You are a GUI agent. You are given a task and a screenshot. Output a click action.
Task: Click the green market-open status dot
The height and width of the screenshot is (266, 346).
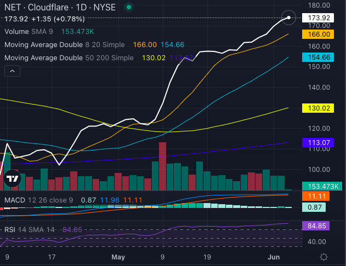[129, 7]
